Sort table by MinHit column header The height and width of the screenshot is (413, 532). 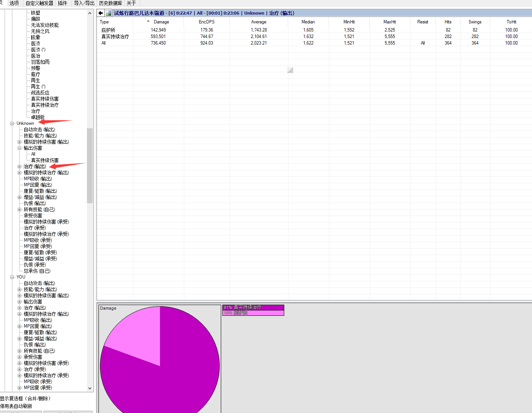349,22
